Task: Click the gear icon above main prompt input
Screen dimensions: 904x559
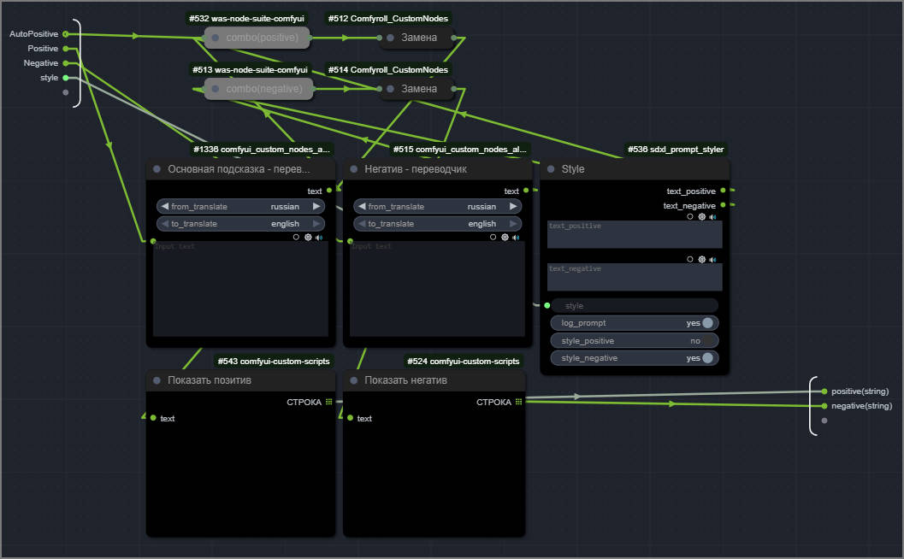Action: tap(308, 238)
